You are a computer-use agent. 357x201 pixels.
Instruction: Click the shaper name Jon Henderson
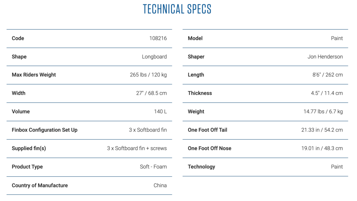pos(325,57)
